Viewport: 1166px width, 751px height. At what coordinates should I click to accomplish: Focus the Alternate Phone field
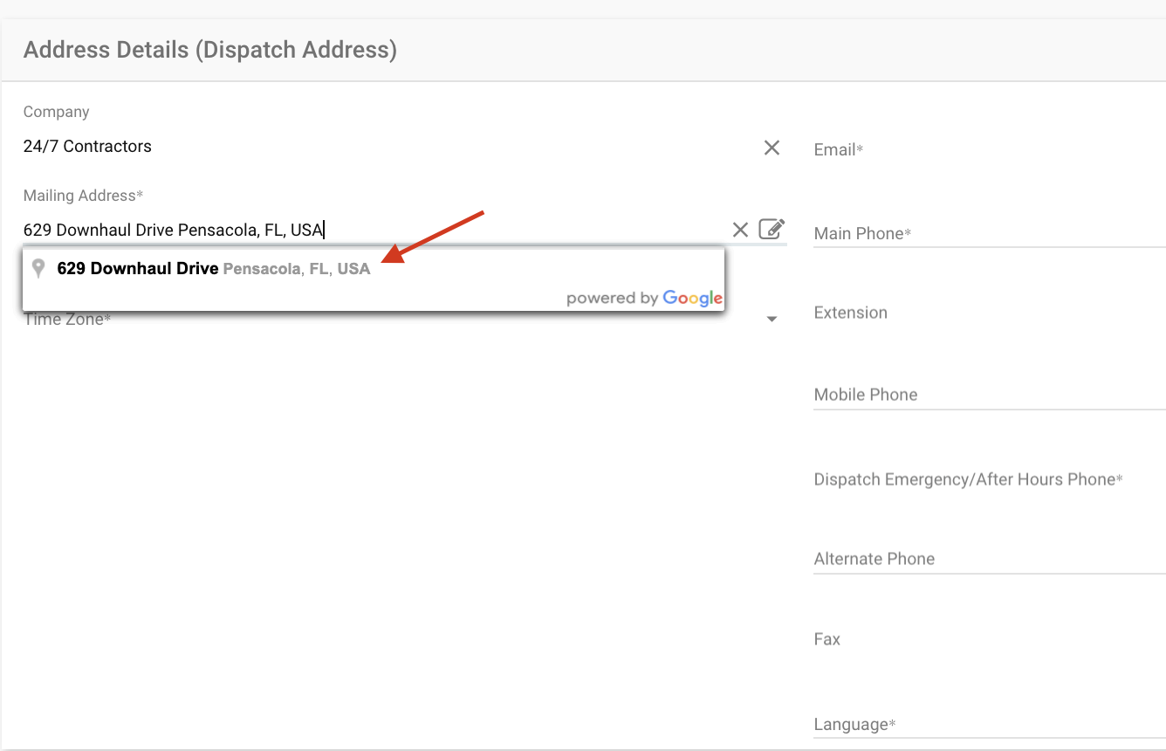click(x=986, y=559)
